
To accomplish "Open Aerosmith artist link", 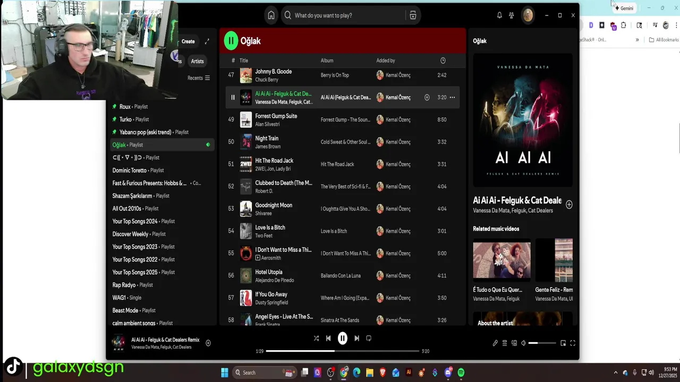I will click(x=271, y=258).
